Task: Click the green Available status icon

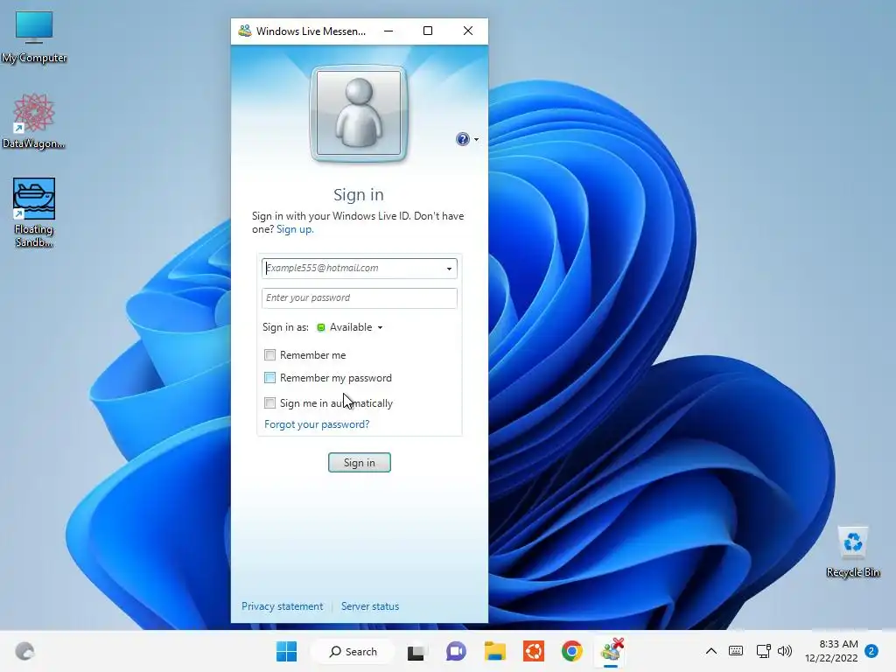Action: tap(321, 327)
